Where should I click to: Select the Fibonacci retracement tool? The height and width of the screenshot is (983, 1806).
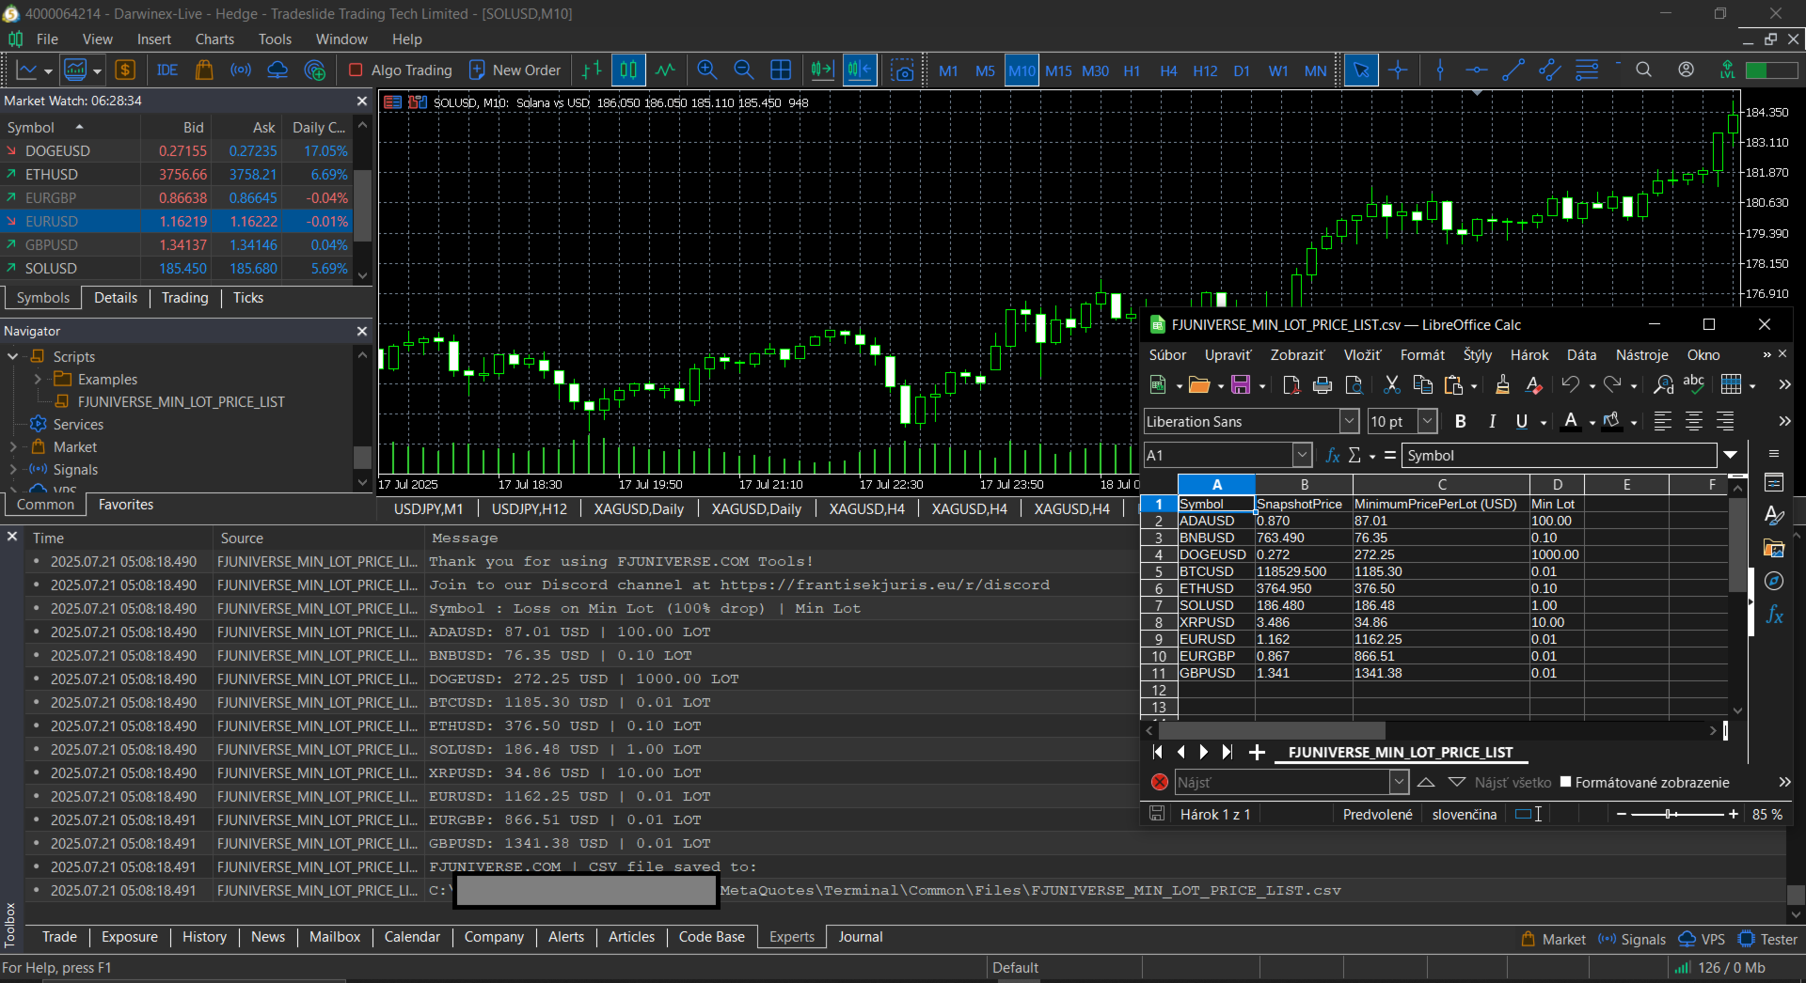[1587, 70]
